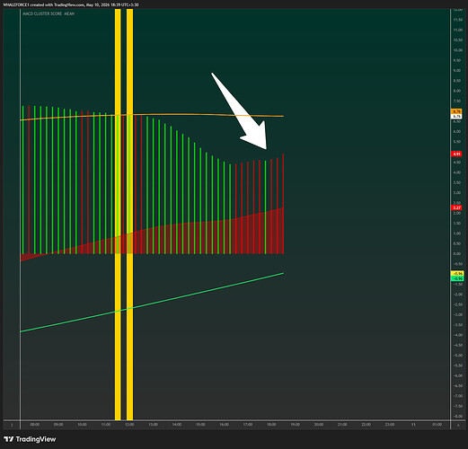468x449 pixels.
Task: Open the timezone Z button on time axis
Action: 12,425
